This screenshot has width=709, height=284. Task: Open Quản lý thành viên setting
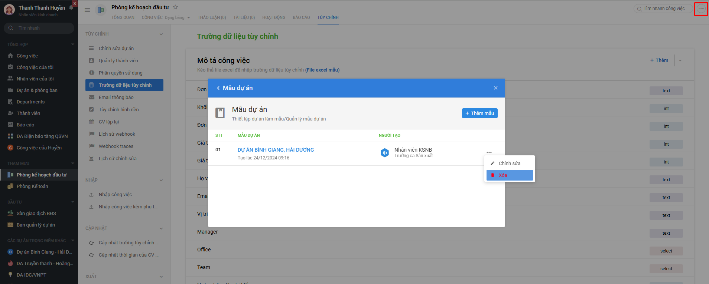pyautogui.click(x=124, y=60)
